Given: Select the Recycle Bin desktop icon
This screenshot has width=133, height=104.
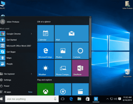Looking at the screenshot, I should [128, 73].
